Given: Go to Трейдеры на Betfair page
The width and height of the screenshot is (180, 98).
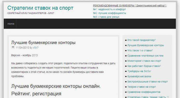Looking at the screenshot, I should point(139,71).
